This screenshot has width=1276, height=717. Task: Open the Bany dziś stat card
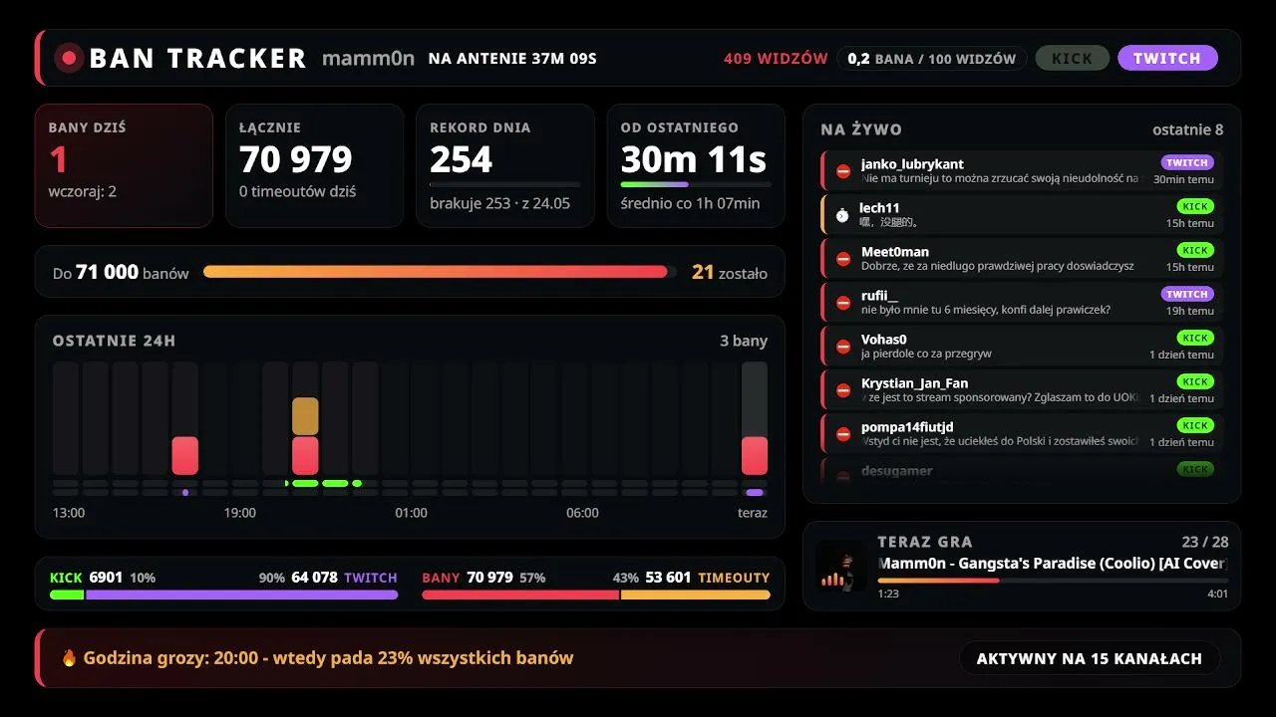tap(124, 166)
